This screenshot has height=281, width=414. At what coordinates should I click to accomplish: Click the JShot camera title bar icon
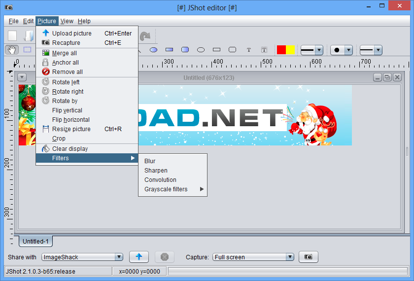pos(9,7)
